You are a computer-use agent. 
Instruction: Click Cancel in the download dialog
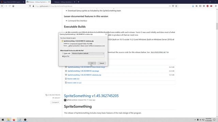(x=102, y=63)
